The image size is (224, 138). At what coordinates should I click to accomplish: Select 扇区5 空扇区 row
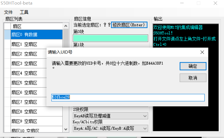pos(29,83)
